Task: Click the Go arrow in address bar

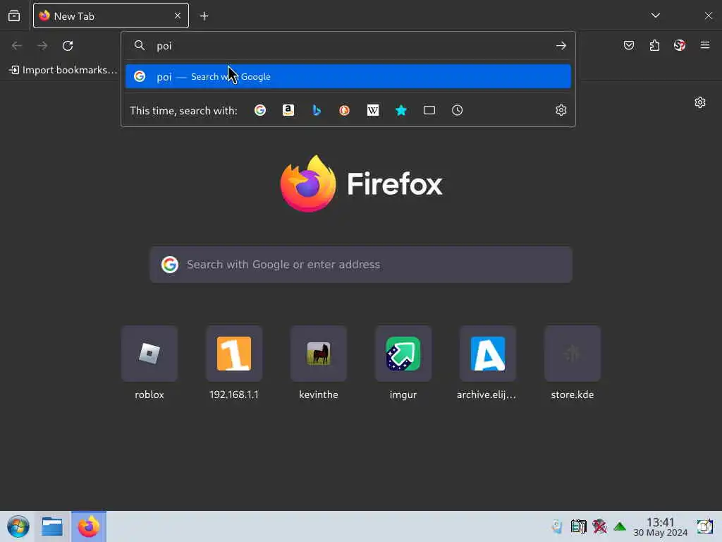Action: [561, 46]
